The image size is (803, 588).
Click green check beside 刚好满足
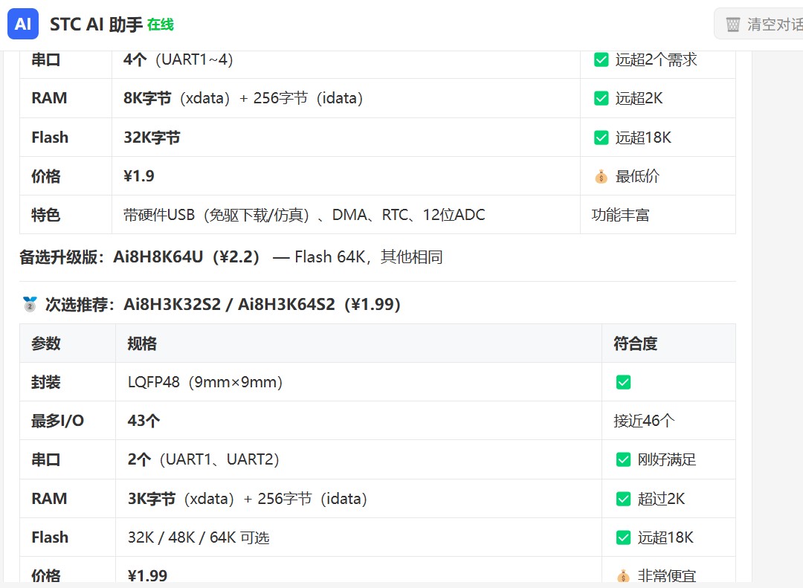pos(623,459)
